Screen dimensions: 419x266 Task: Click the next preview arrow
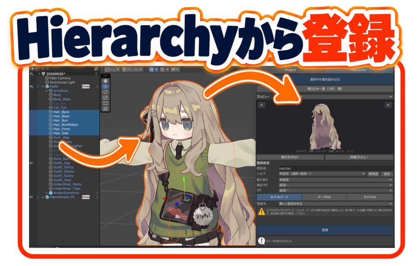[388, 105]
